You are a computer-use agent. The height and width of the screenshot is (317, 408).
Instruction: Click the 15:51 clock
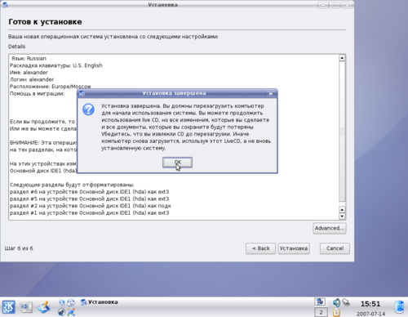(x=370, y=304)
